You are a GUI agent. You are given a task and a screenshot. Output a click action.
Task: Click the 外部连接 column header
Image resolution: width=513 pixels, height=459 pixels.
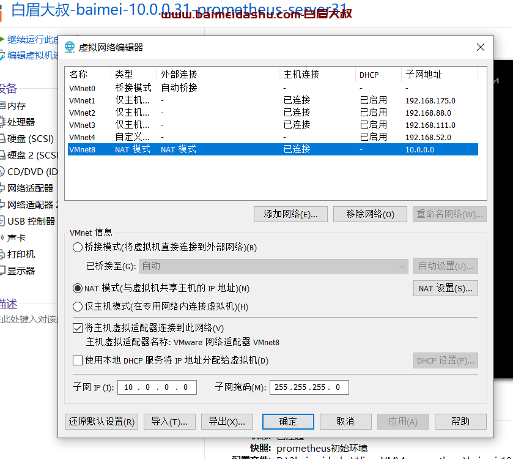(x=218, y=74)
